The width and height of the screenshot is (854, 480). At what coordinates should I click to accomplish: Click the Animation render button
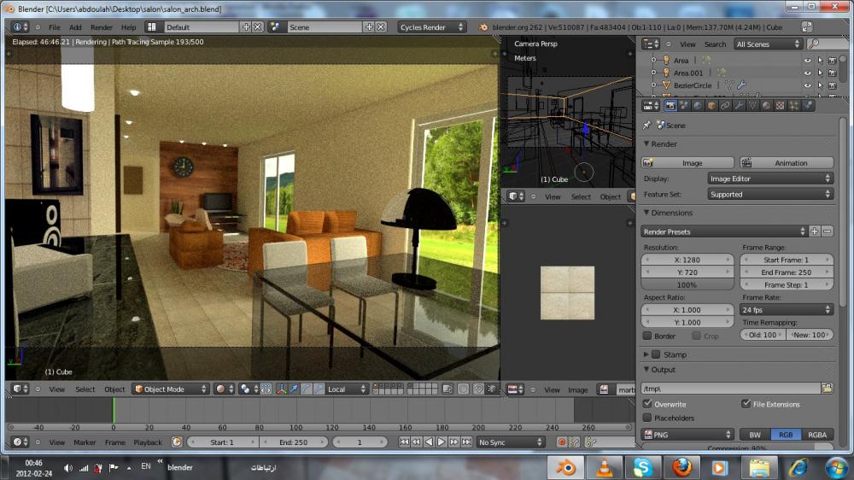(x=786, y=162)
